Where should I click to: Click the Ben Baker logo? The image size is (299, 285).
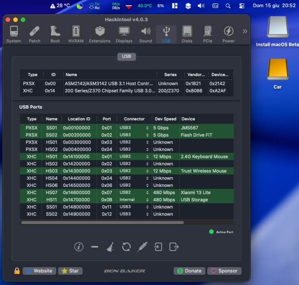(125, 271)
